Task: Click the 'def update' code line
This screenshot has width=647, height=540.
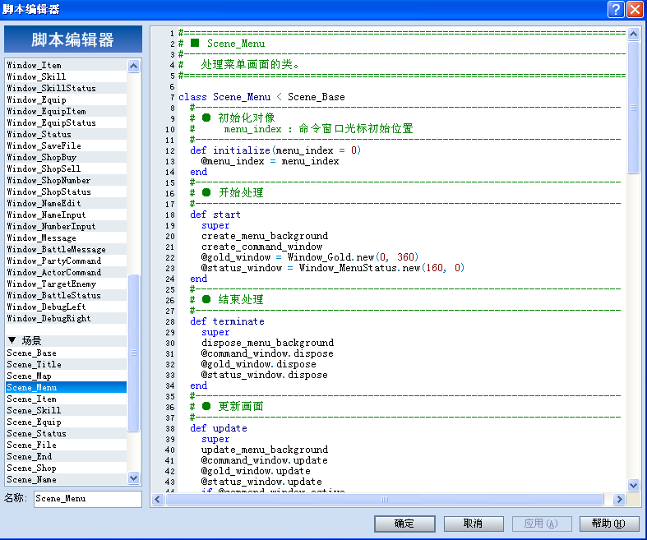Action: pyautogui.click(x=219, y=428)
